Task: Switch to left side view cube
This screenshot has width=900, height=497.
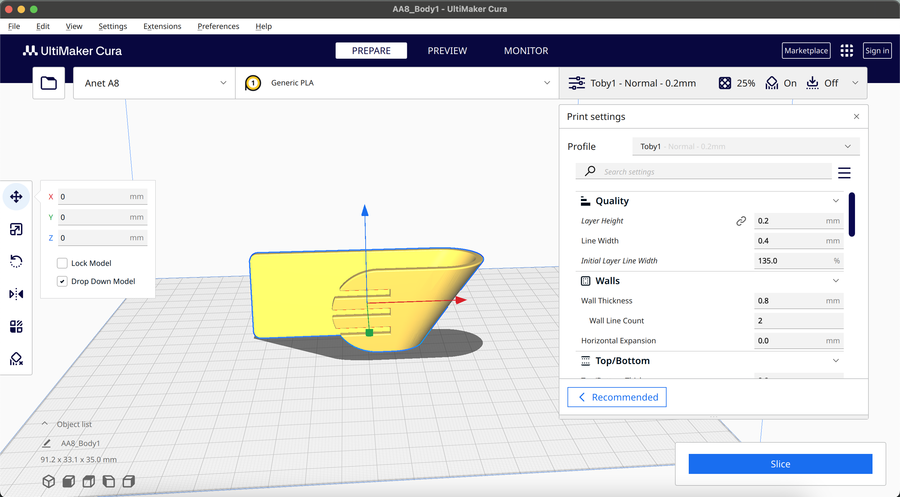Action: pyautogui.click(x=109, y=481)
